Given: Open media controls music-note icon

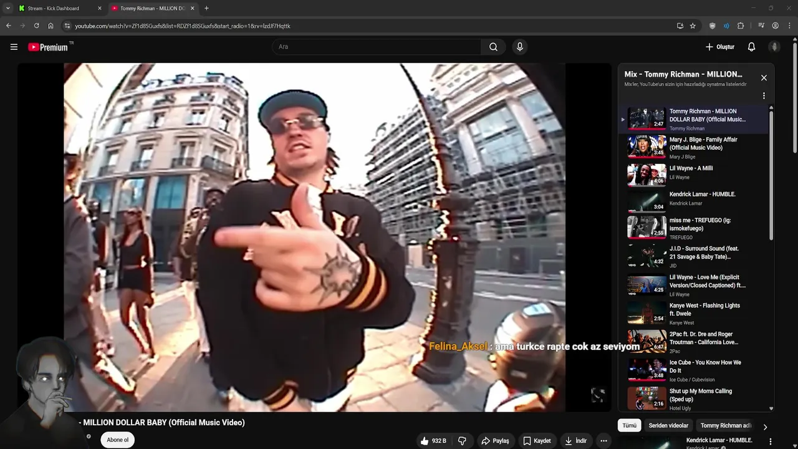Looking at the screenshot, I should coord(761,26).
